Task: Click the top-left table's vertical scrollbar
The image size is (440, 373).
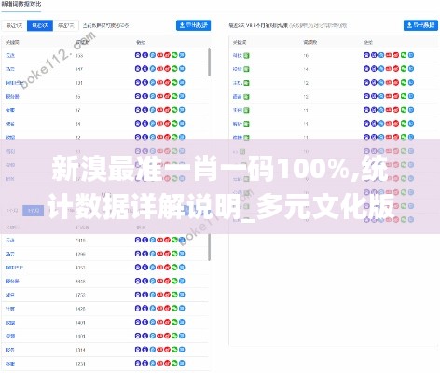Action: pos(209,62)
